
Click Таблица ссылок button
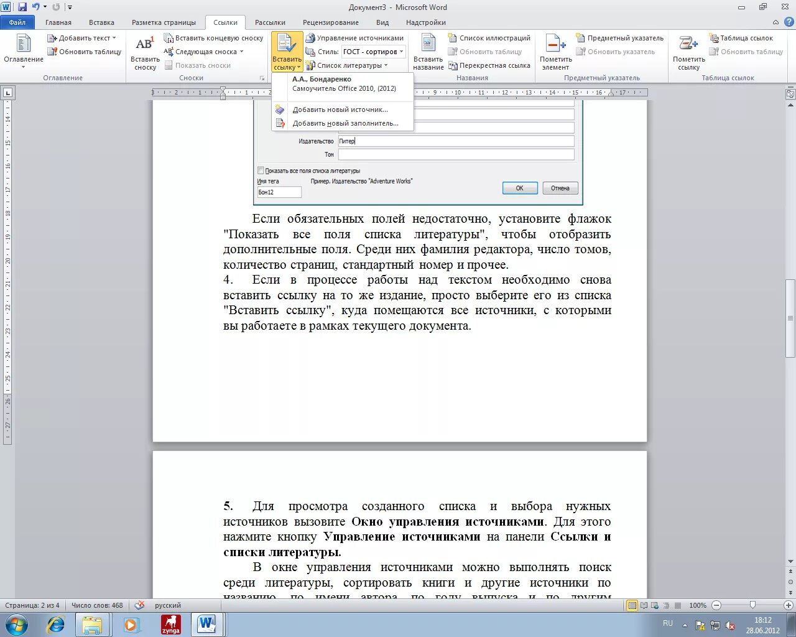coord(741,38)
